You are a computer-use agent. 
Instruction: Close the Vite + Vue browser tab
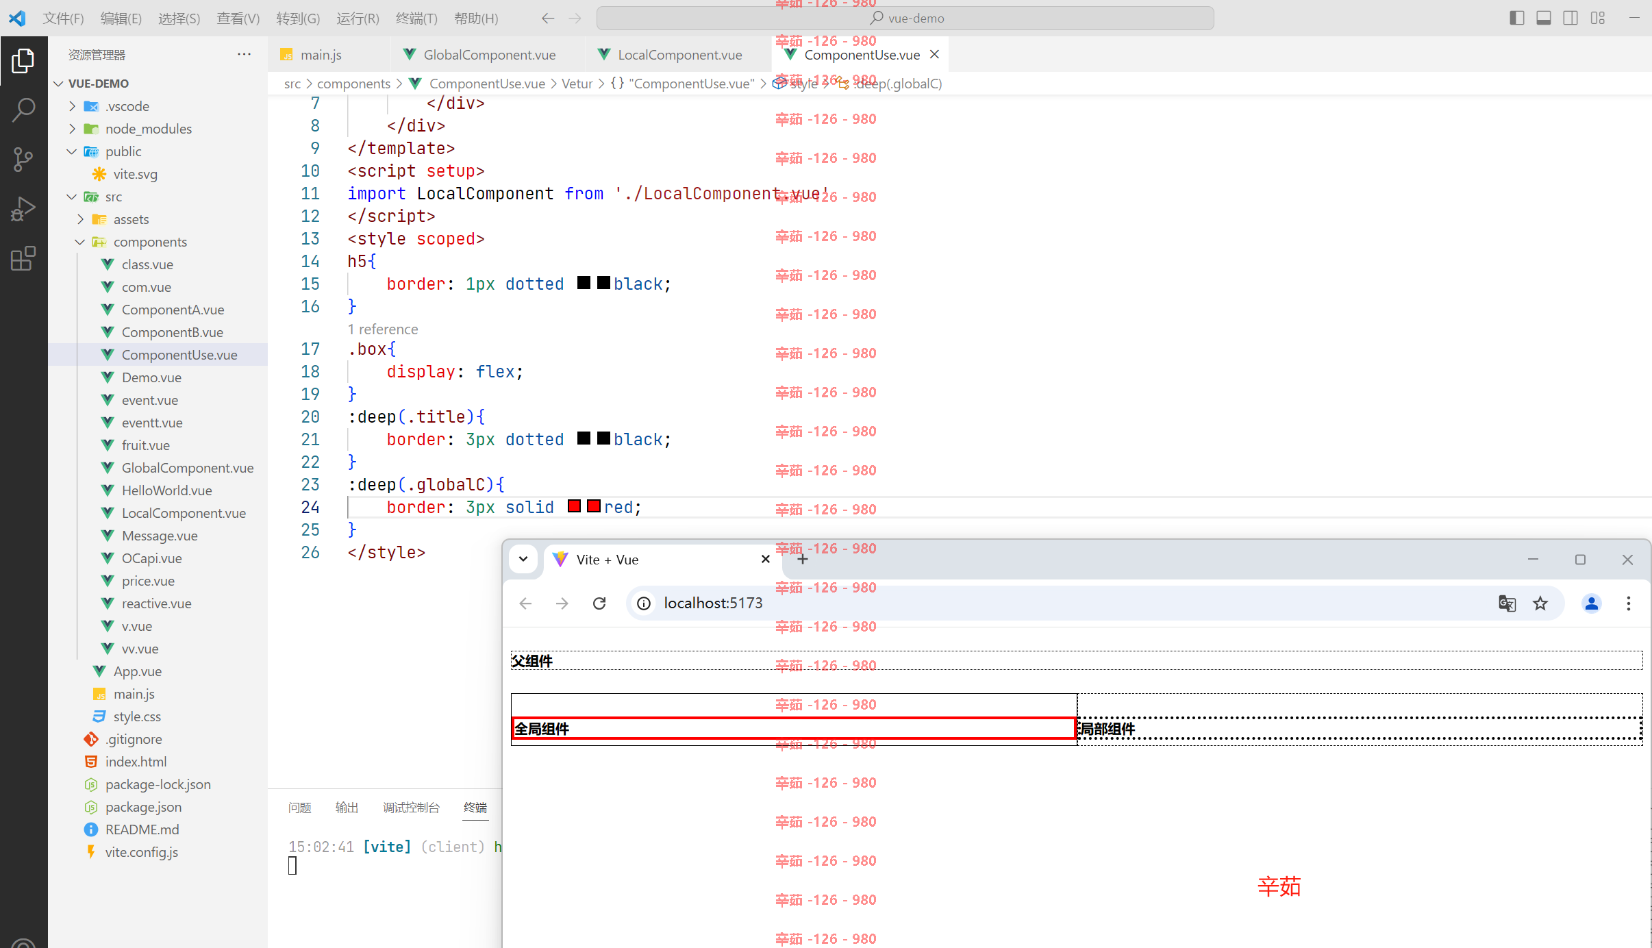(766, 559)
